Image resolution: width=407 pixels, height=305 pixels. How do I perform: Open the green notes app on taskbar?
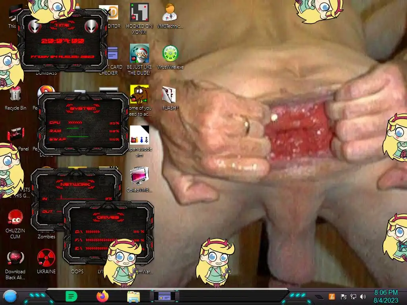(72, 296)
